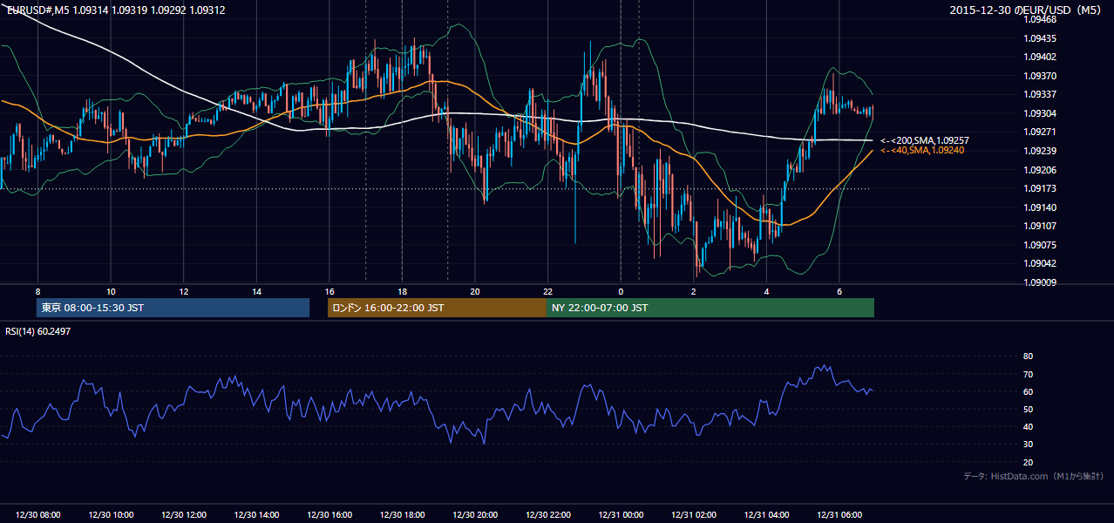This screenshot has width=1114, height=523.
Task: Select the 12/30 16:00 bottom time label
Action: click(329, 515)
